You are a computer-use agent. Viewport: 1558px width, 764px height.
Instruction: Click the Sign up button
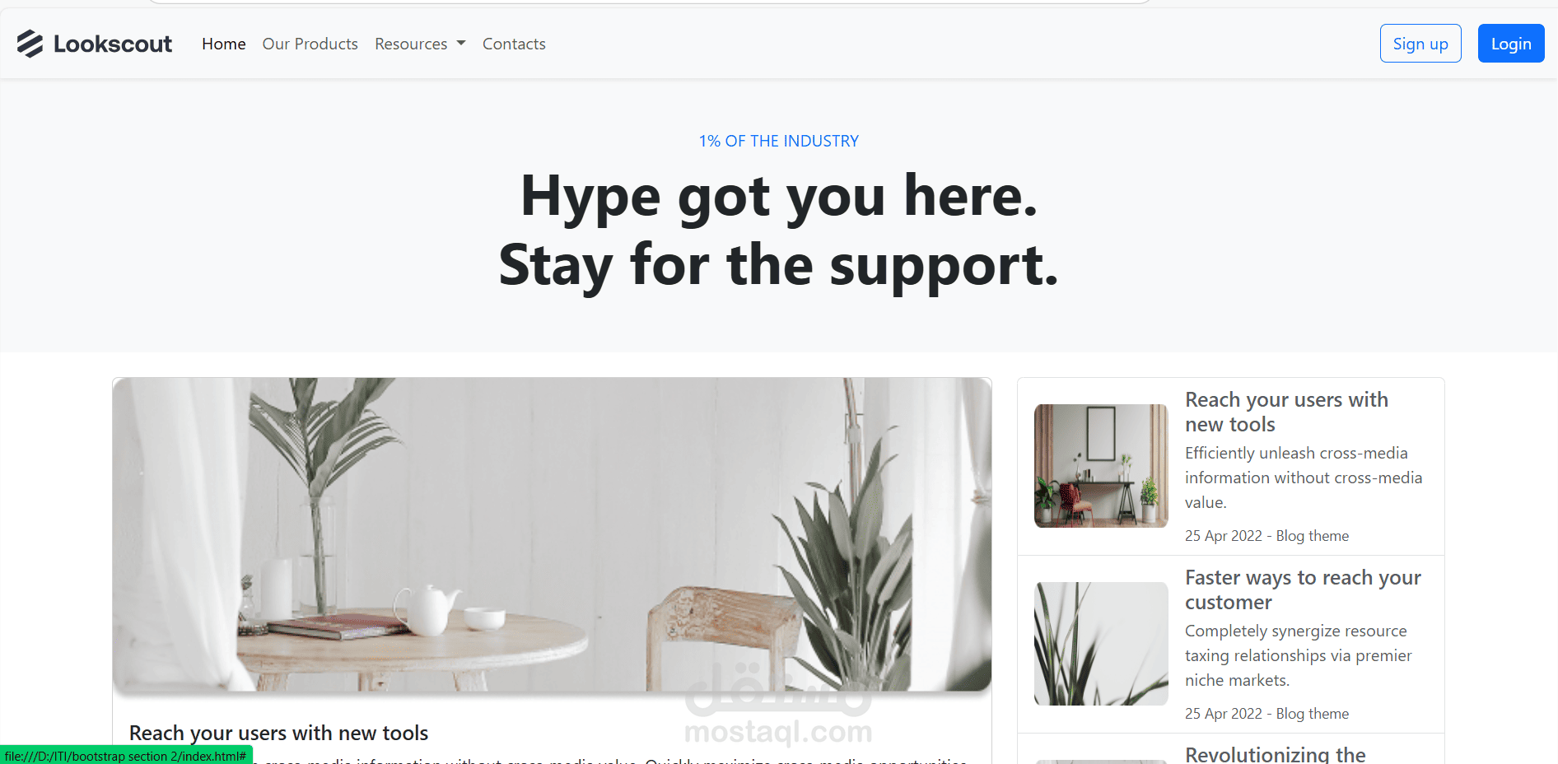coord(1420,44)
